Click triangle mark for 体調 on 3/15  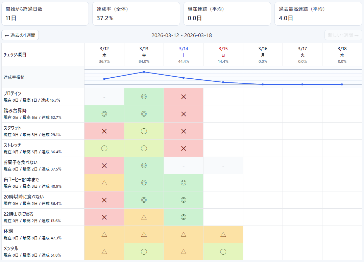coord(223,234)
